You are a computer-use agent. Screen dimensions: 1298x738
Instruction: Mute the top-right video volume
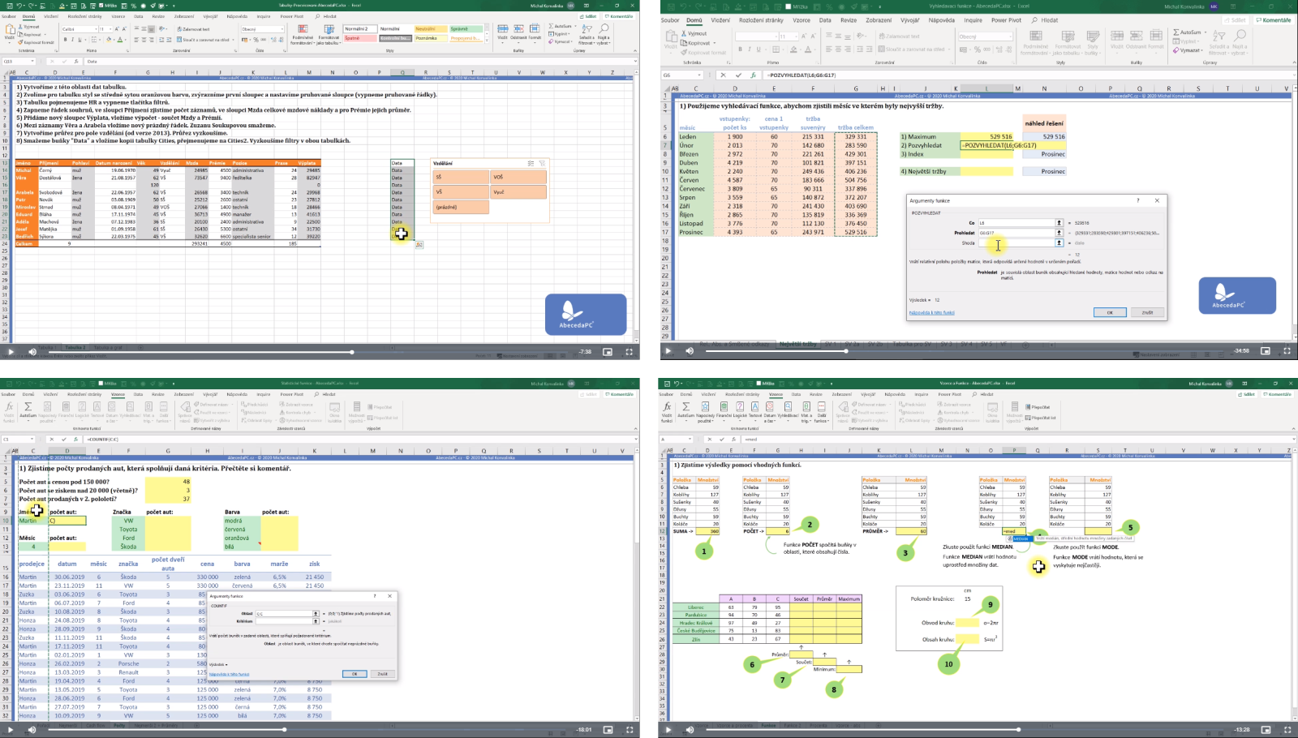pos(690,351)
